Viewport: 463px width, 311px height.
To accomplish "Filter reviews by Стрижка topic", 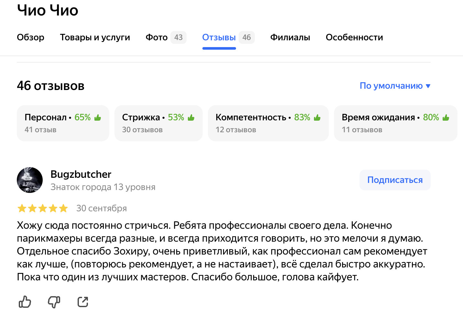I will [158, 123].
